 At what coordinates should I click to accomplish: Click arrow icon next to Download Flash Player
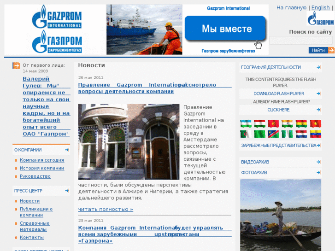pyautogui.click(x=318, y=93)
